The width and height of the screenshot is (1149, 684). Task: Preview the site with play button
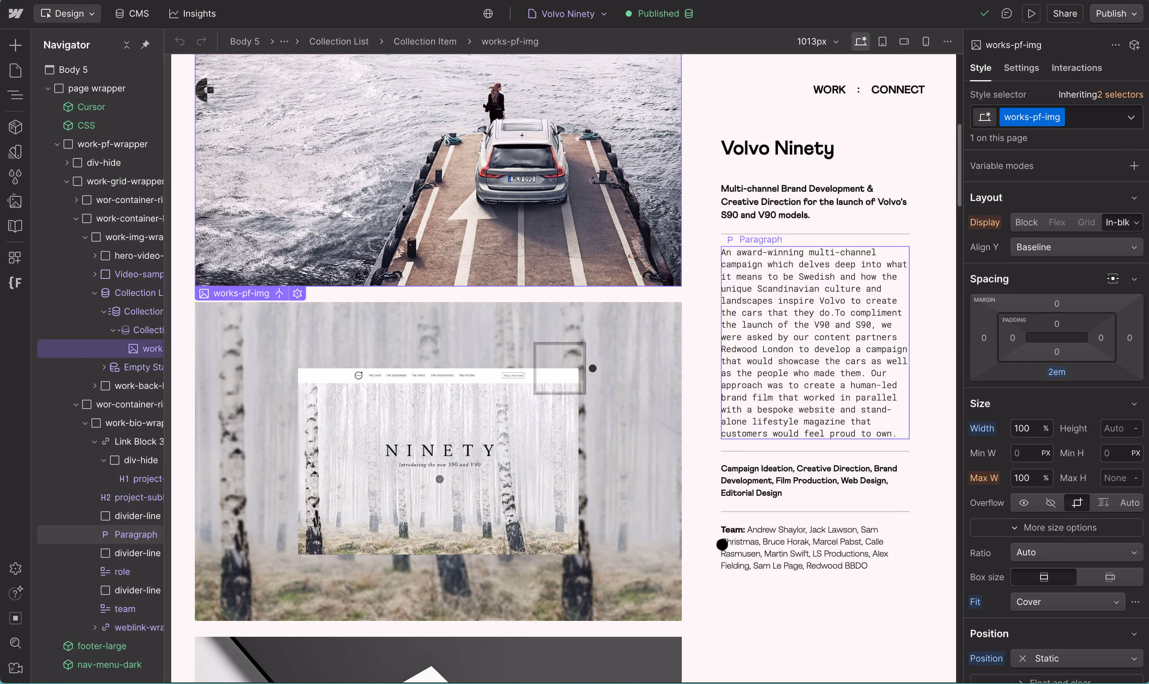click(x=1031, y=14)
